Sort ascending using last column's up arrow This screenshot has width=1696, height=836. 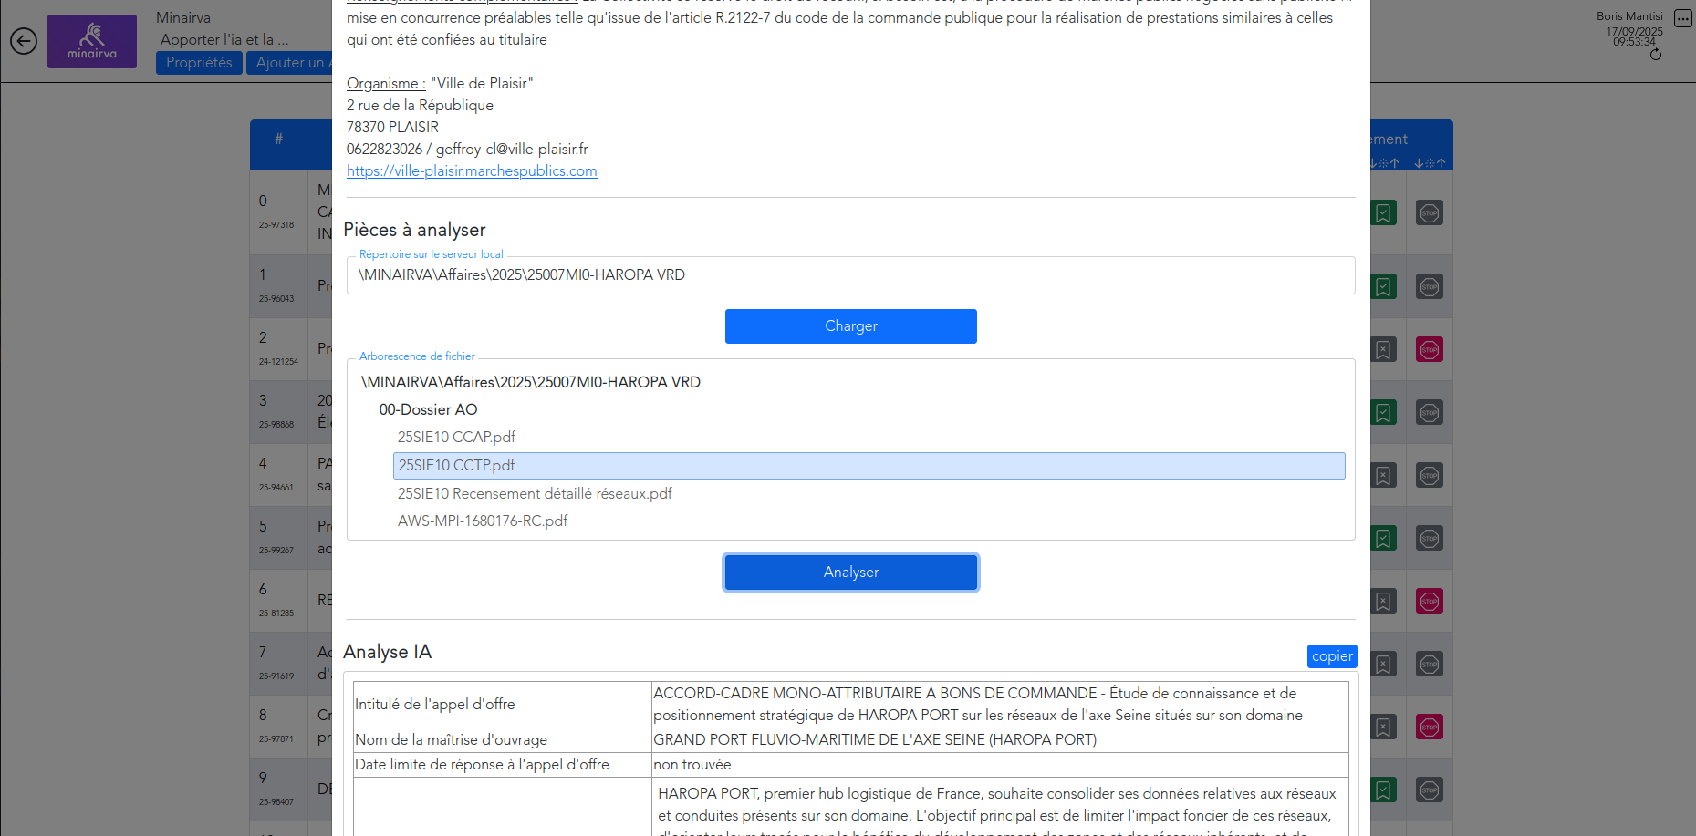(x=1441, y=163)
